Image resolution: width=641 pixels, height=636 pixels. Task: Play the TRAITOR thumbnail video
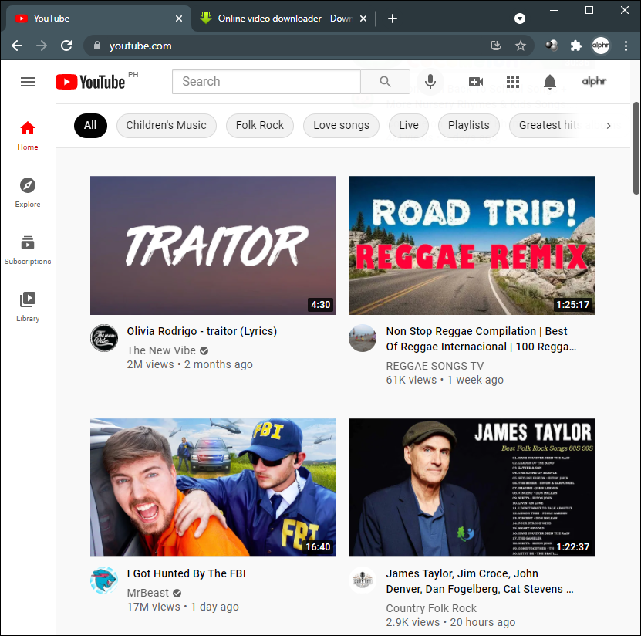214,245
